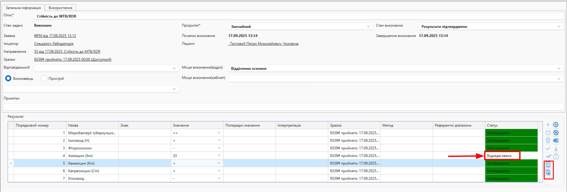Screen dimensions: 567x192
Task: Click the trash icon to delete result
Action: pyautogui.click(x=548, y=140)
